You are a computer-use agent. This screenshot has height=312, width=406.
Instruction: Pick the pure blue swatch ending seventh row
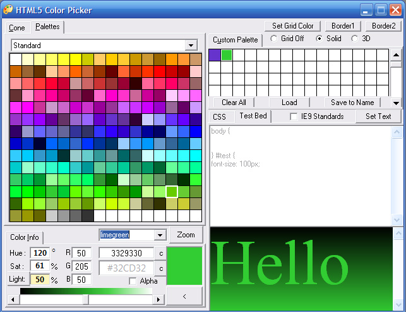pos(196,132)
